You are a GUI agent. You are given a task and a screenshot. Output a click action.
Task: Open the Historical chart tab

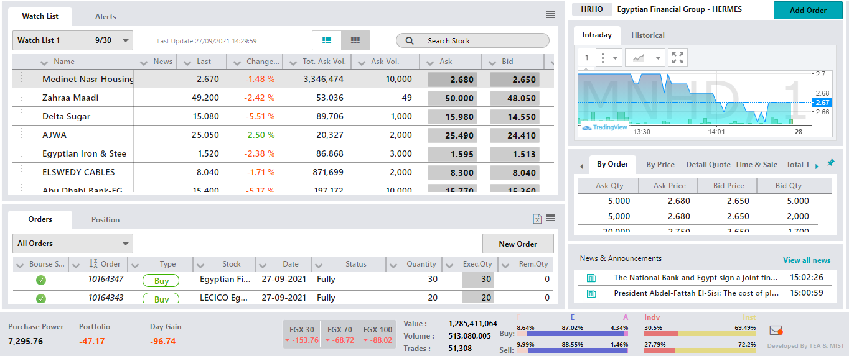click(648, 35)
